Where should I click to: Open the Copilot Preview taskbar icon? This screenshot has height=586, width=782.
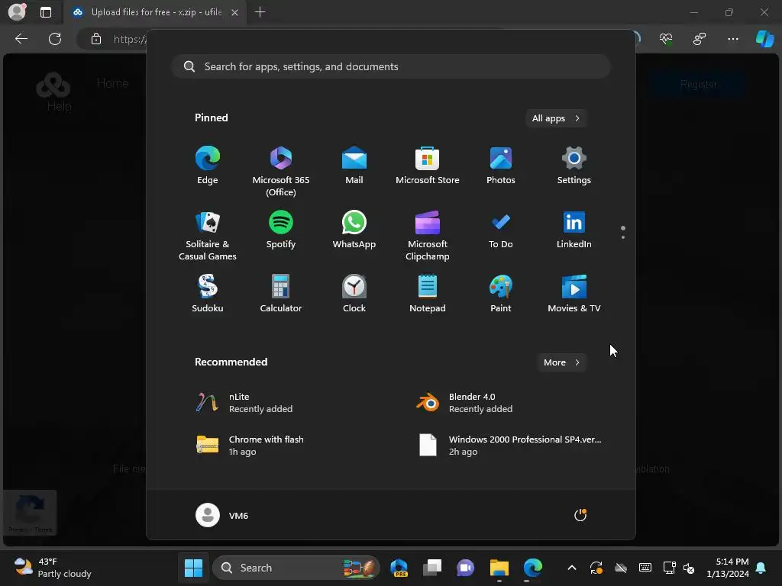[x=399, y=568]
